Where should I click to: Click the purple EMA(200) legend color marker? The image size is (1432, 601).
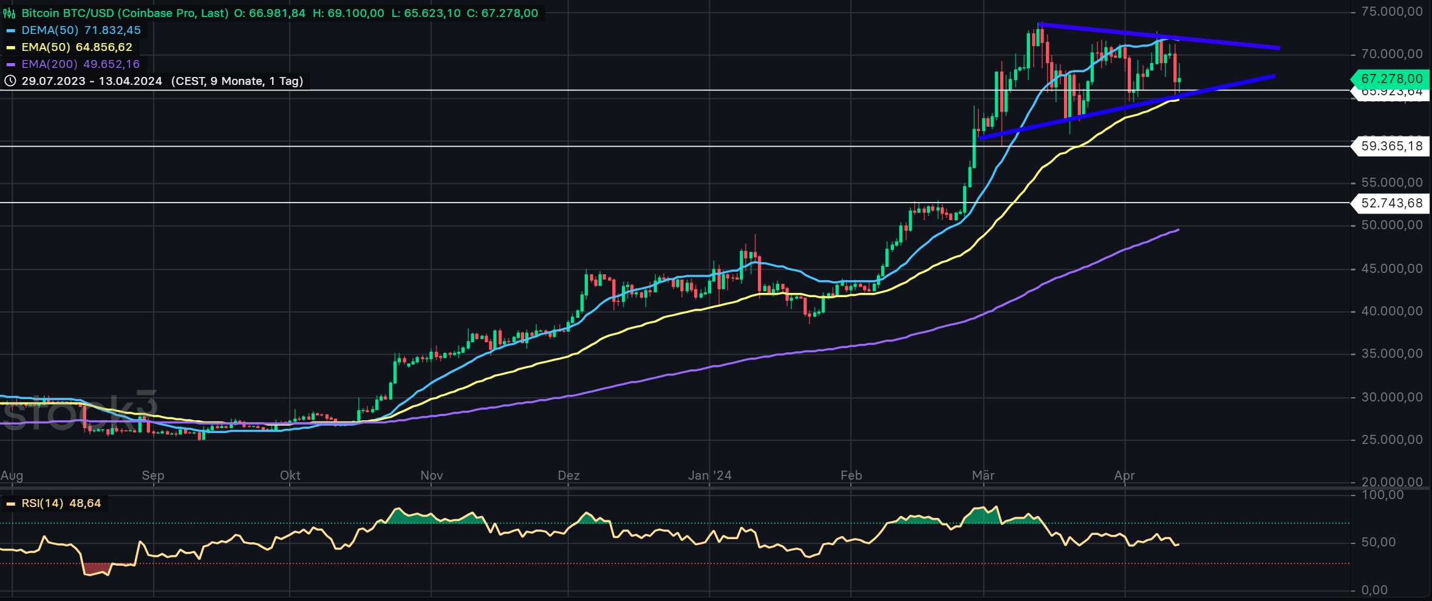coord(10,64)
